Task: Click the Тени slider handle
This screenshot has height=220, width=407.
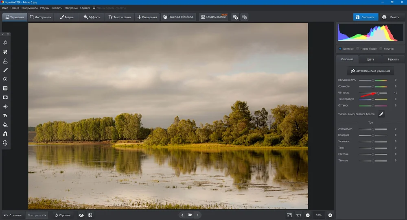Action: [x=373, y=148]
